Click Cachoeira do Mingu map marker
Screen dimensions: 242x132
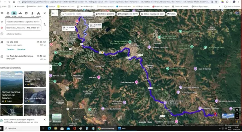[x=181, y=87]
